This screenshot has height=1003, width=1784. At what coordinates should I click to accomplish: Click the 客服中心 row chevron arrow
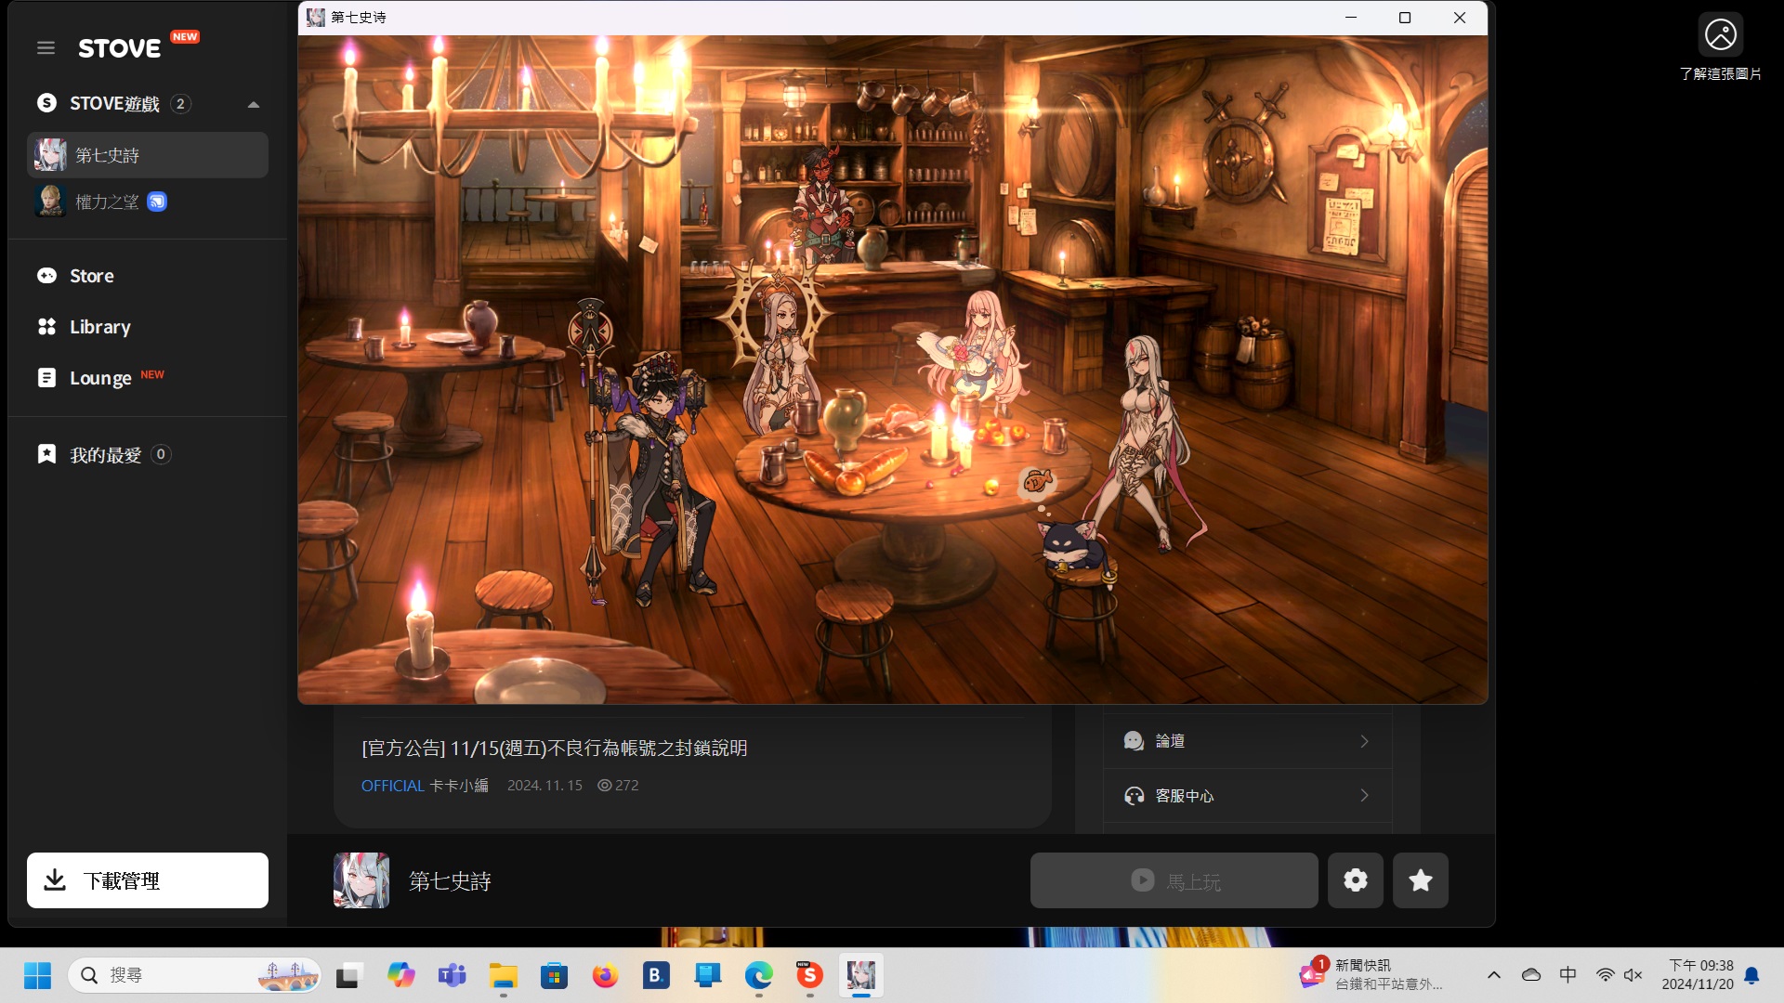(1364, 796)
